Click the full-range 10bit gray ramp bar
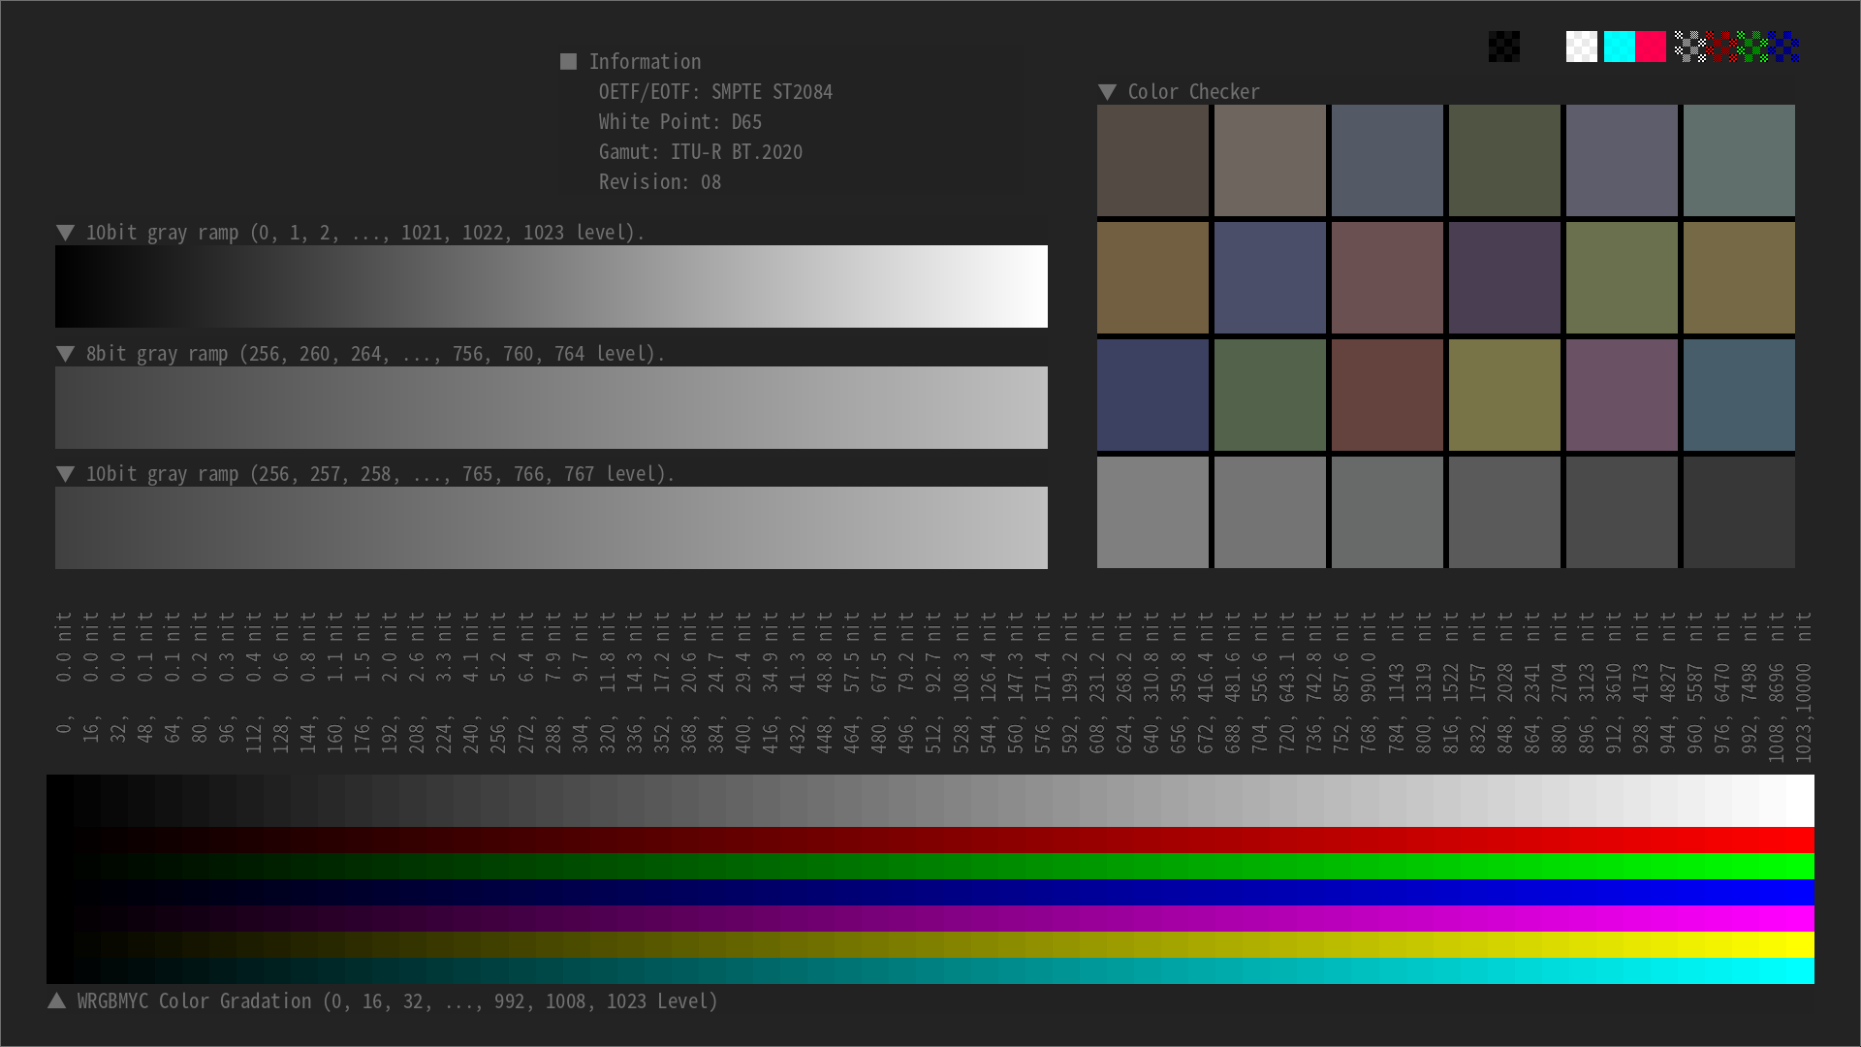This screenshot has height=1047, width=1861. point(552,286)
